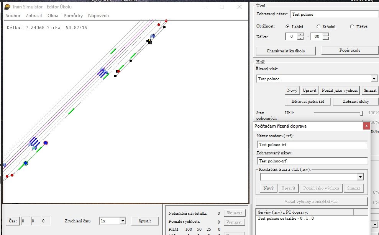379x235 pixels.
Task: Click the Uhlí fuel level slider
Action: pyautogui.click(x=338, y=113)
